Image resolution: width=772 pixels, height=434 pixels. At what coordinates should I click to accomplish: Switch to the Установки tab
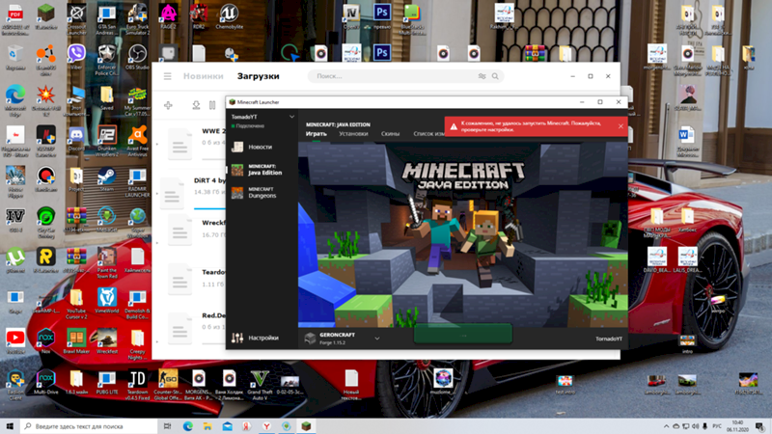pyautogui.click(x=353, y=134)
